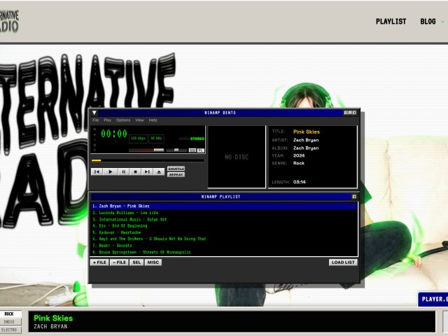Toggle the EQ button

coord(192,150)
